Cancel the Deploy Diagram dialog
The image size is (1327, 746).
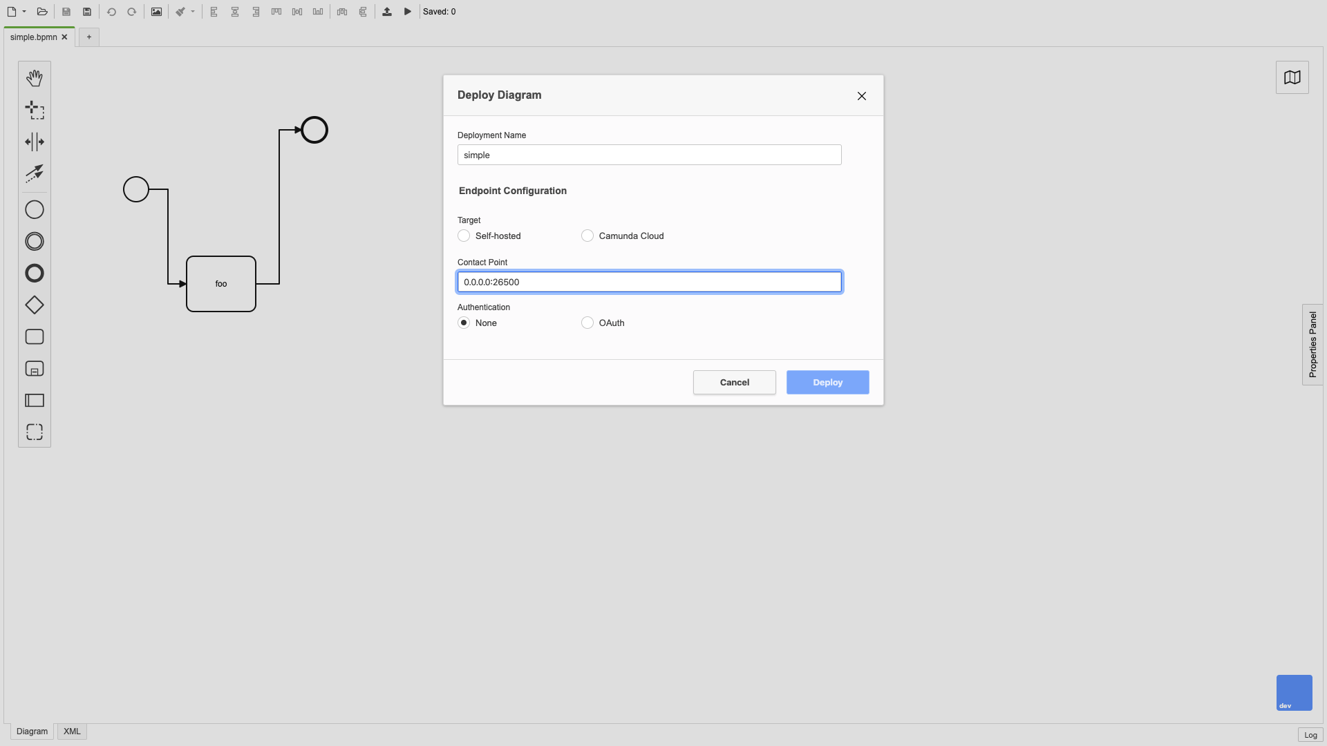734,382
